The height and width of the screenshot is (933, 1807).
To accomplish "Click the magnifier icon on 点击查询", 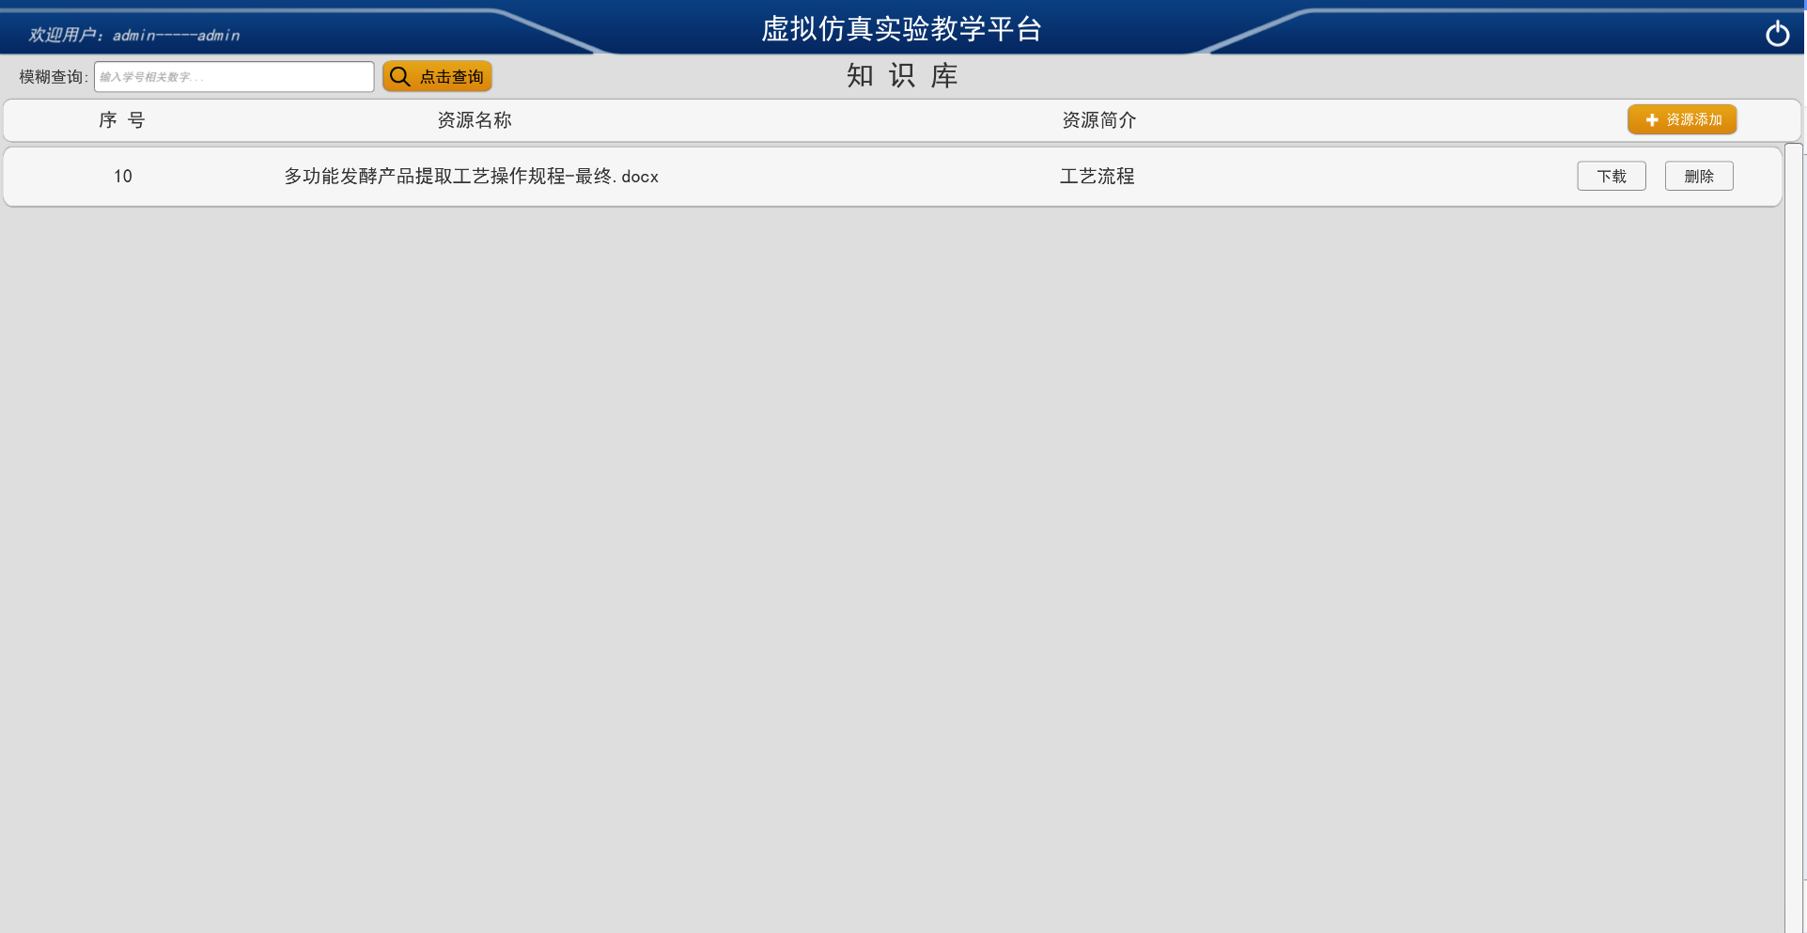I will [400, 77].
